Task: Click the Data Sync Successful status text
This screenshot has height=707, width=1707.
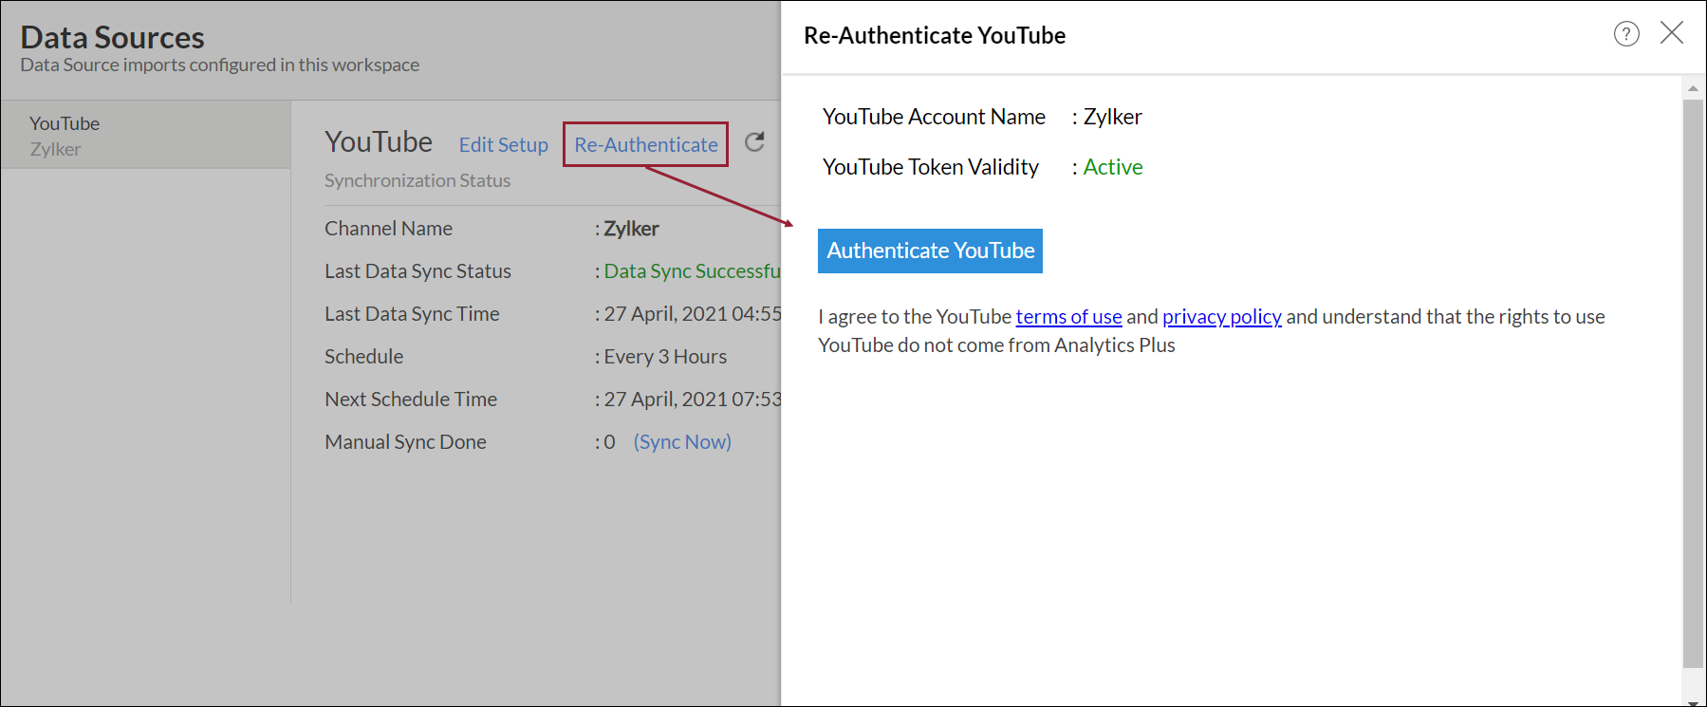Action: tap(691, 271)
